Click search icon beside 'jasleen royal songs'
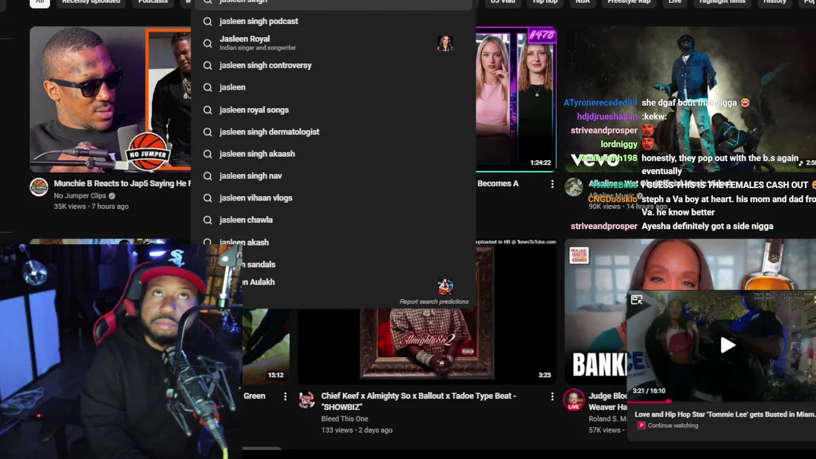This screenshot has height=459, width=816. coord(207,110)
